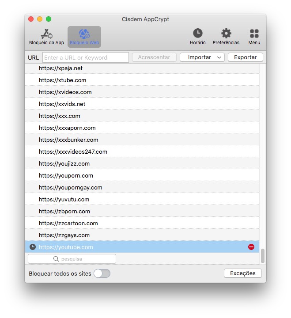Image resolution: width=291 pixels, height=318 pixels.
Task: Select the https://youporn.com row
Action: tap(142, 176)
